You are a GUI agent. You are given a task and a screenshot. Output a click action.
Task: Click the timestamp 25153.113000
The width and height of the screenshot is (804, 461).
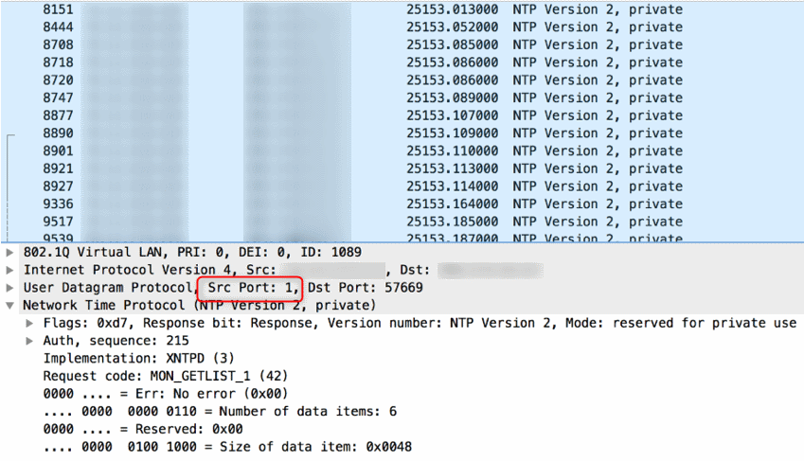pyautogui.click(x=453, y=168)
